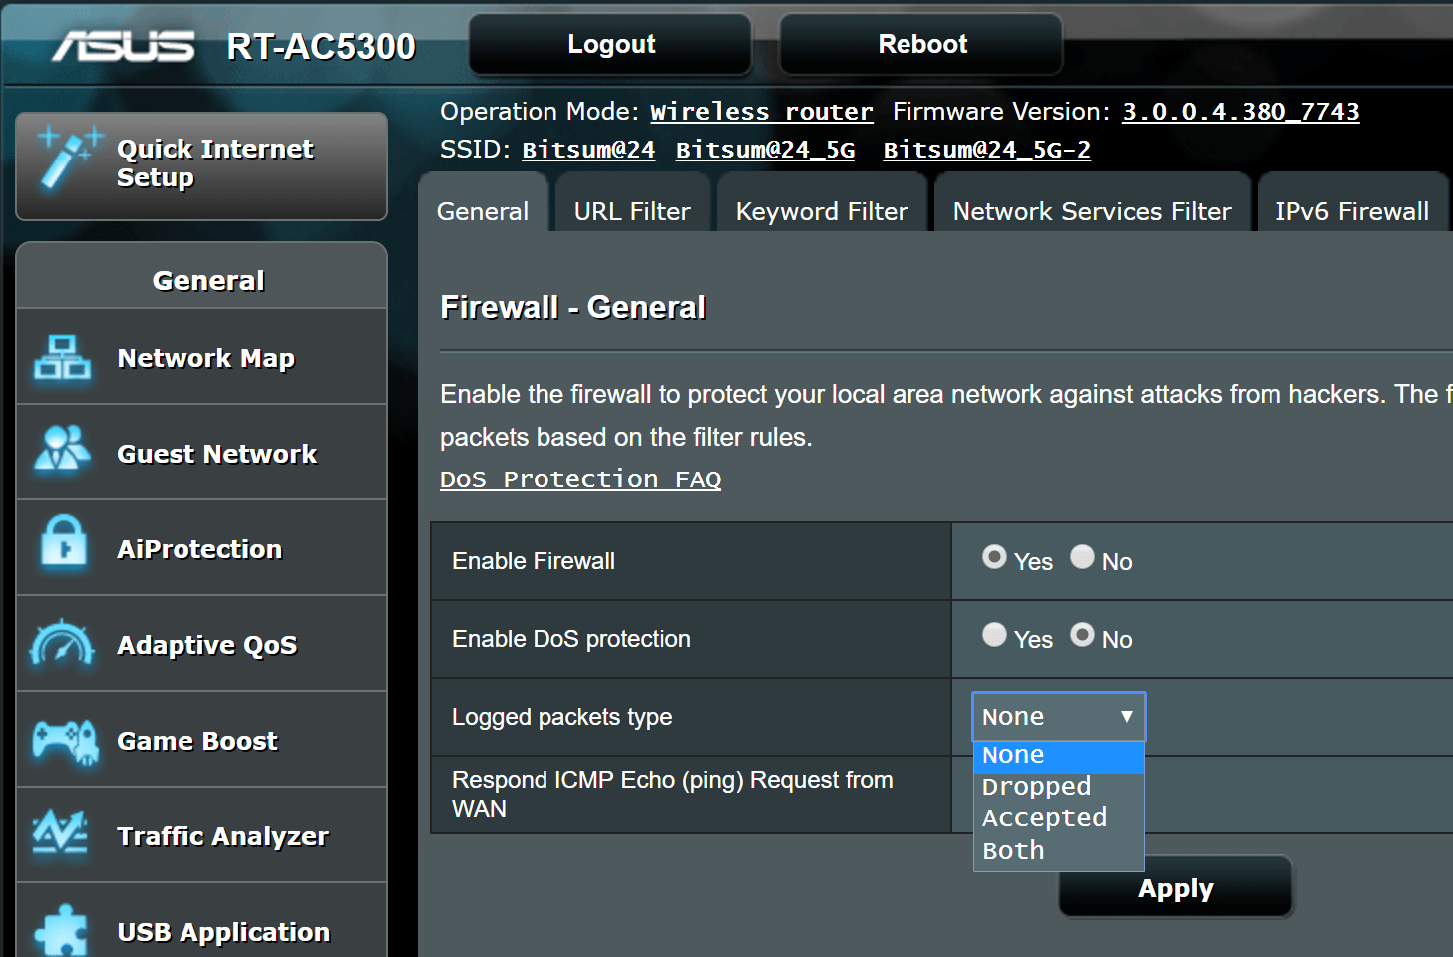Click the Logout button

point(610,44)
